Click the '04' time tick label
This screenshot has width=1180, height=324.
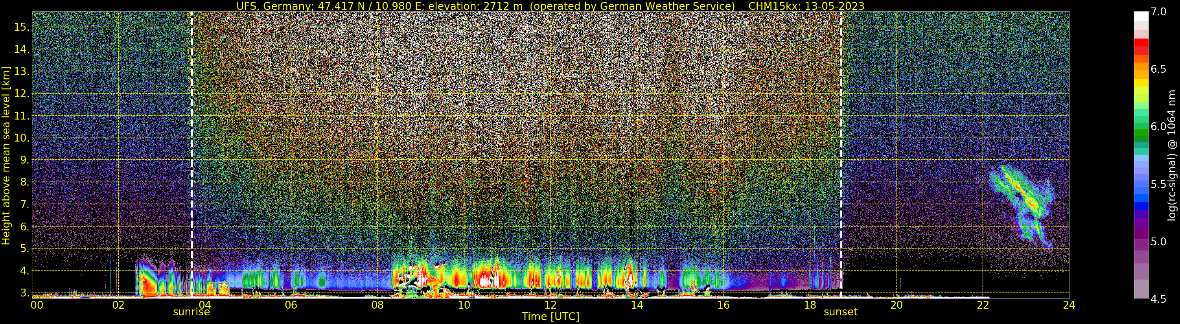205,305
